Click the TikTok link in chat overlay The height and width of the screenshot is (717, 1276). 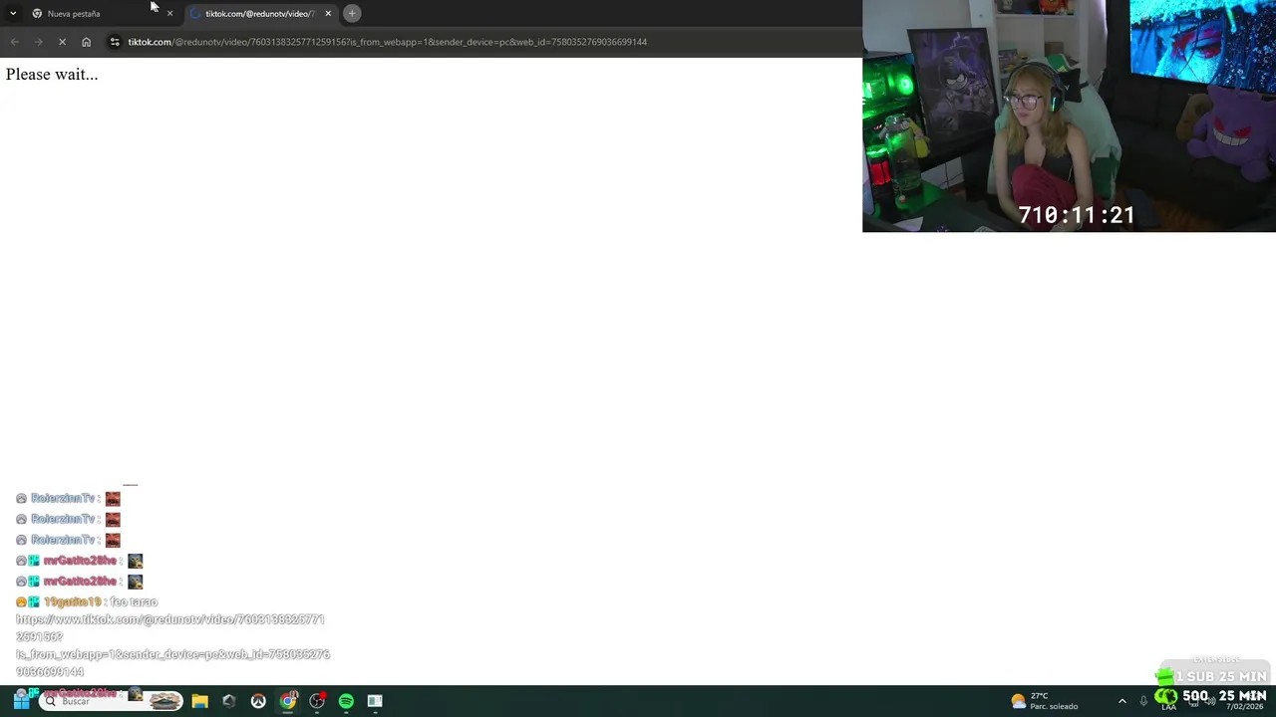click(x=172, y=645)
